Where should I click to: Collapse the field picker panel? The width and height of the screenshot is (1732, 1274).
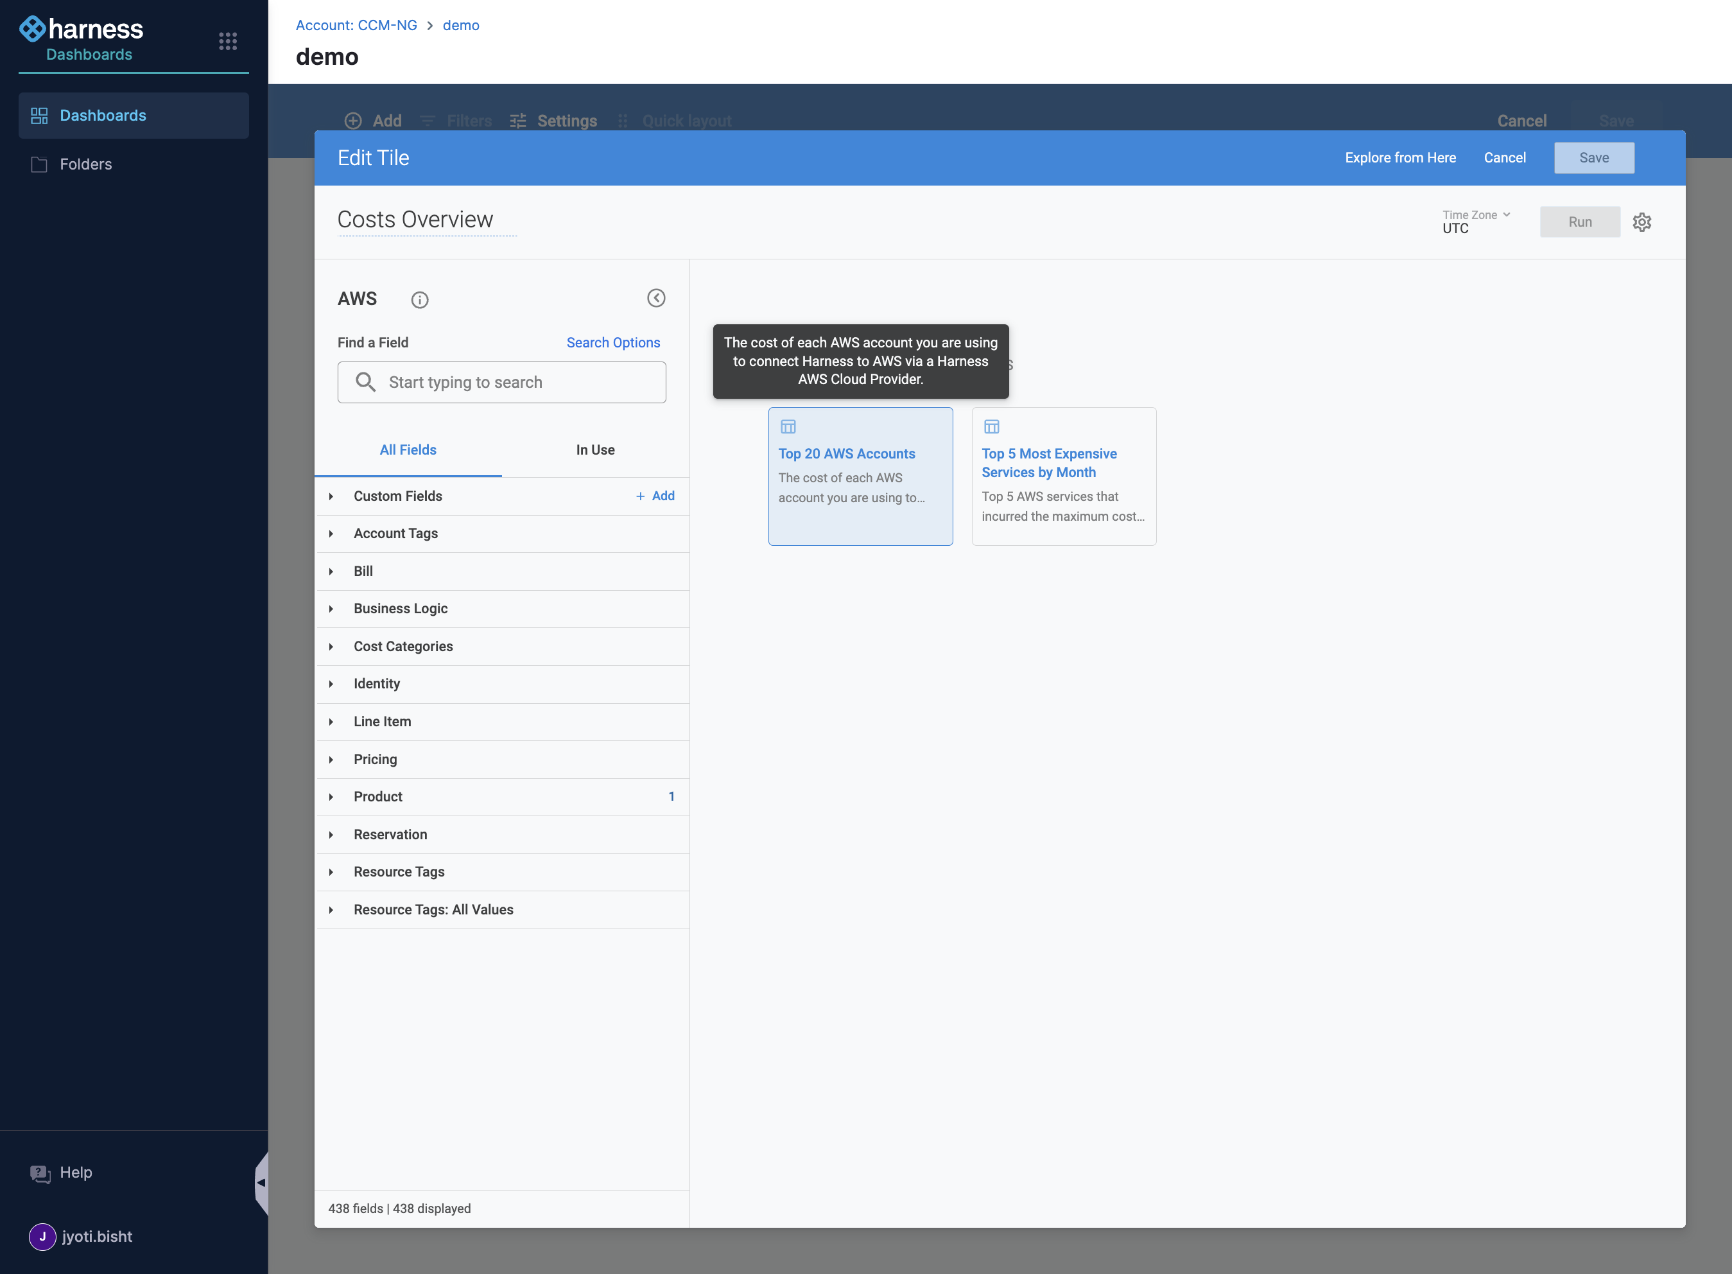[x=656, y=299]
